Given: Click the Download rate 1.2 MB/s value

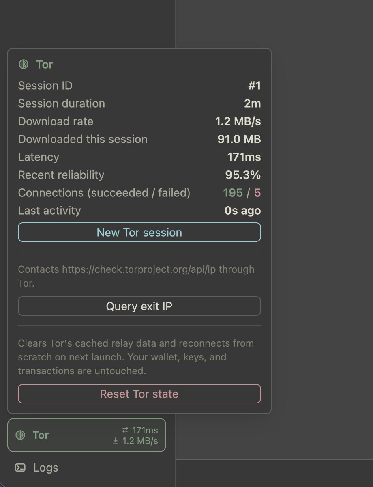Looking at the screenshot, I should (238, 121).
